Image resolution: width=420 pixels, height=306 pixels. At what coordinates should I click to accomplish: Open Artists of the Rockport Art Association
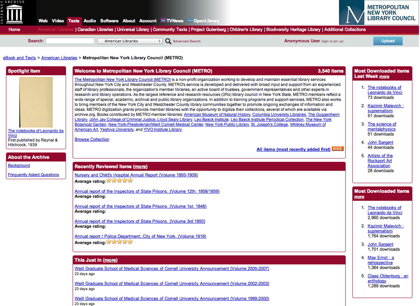[380, 160]
